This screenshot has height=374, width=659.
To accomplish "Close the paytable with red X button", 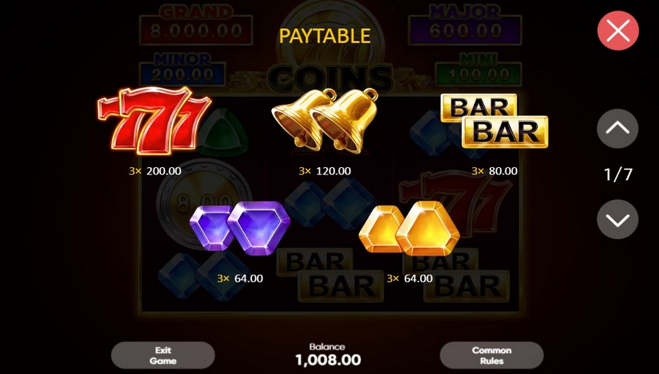I will coord(618,31).
